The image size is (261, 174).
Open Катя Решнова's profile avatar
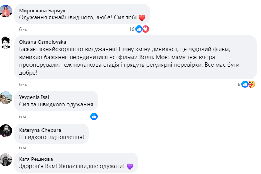(6, 160)
